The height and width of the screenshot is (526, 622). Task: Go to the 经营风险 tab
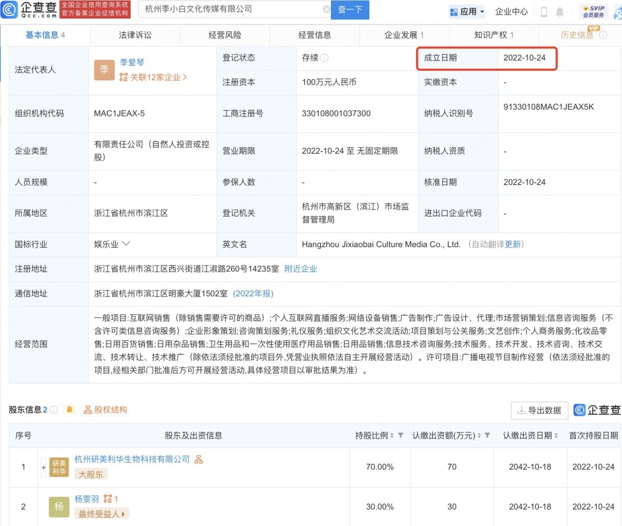[225, 35]
